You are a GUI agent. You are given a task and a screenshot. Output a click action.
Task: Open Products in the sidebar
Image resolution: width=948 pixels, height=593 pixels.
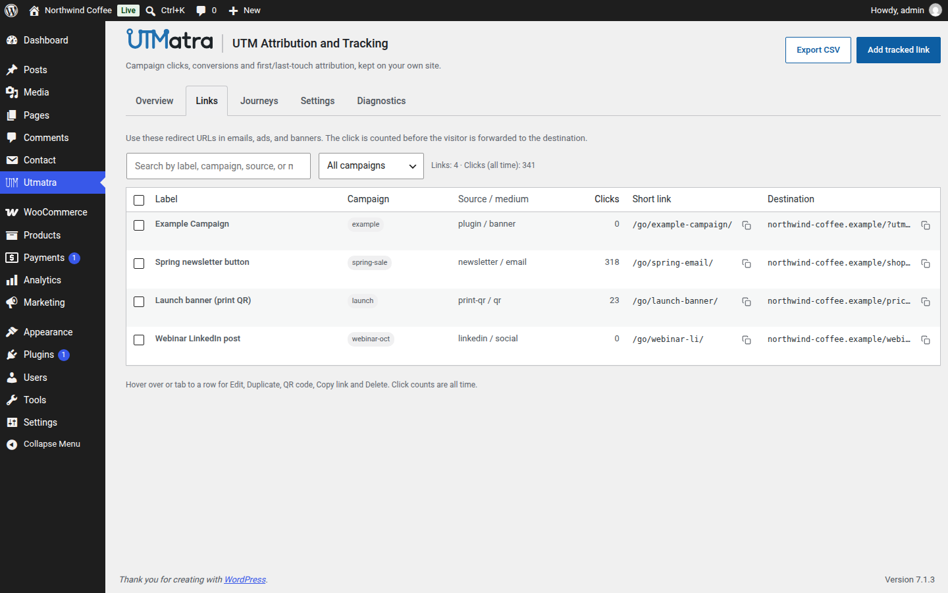coord(53,235)
